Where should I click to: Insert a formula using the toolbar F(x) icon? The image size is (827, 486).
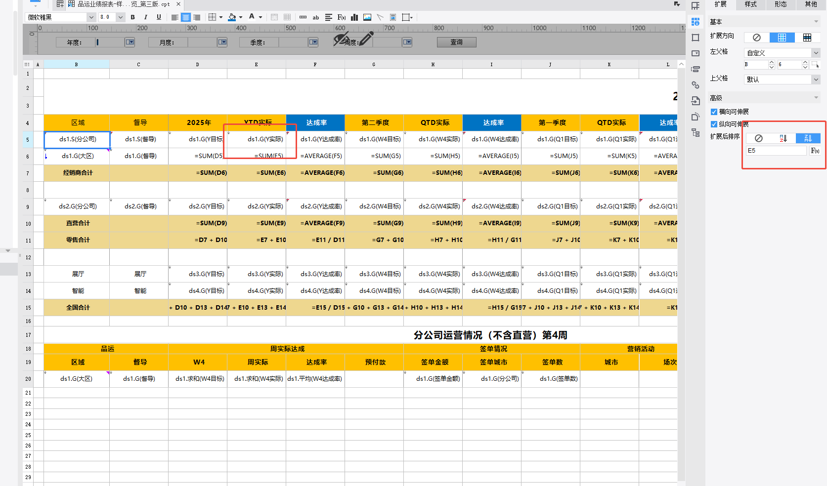(342, 17)
